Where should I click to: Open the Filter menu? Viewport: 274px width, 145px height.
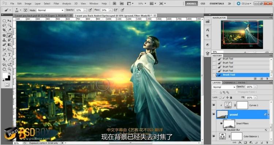tap(56, 4)
